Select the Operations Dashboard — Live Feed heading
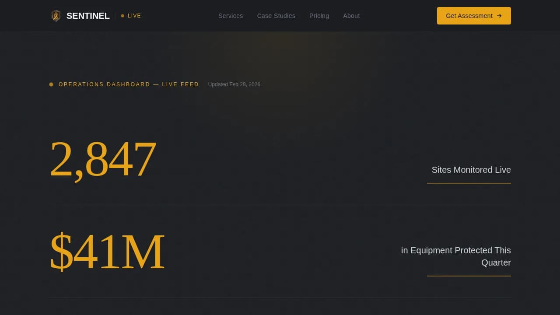The width and height of the screenshot is (560, 315). tap(129, 84)
